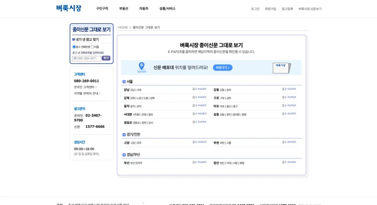Click the 성동 region name
This screenshot has height=205, width=377.
pos(216,114)
